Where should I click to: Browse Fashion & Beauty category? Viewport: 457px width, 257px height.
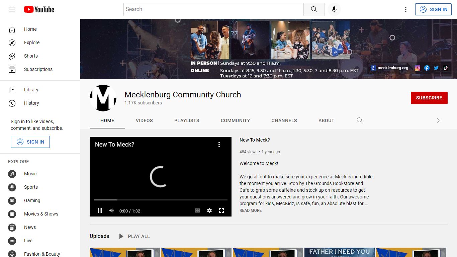tap(40, 254)
